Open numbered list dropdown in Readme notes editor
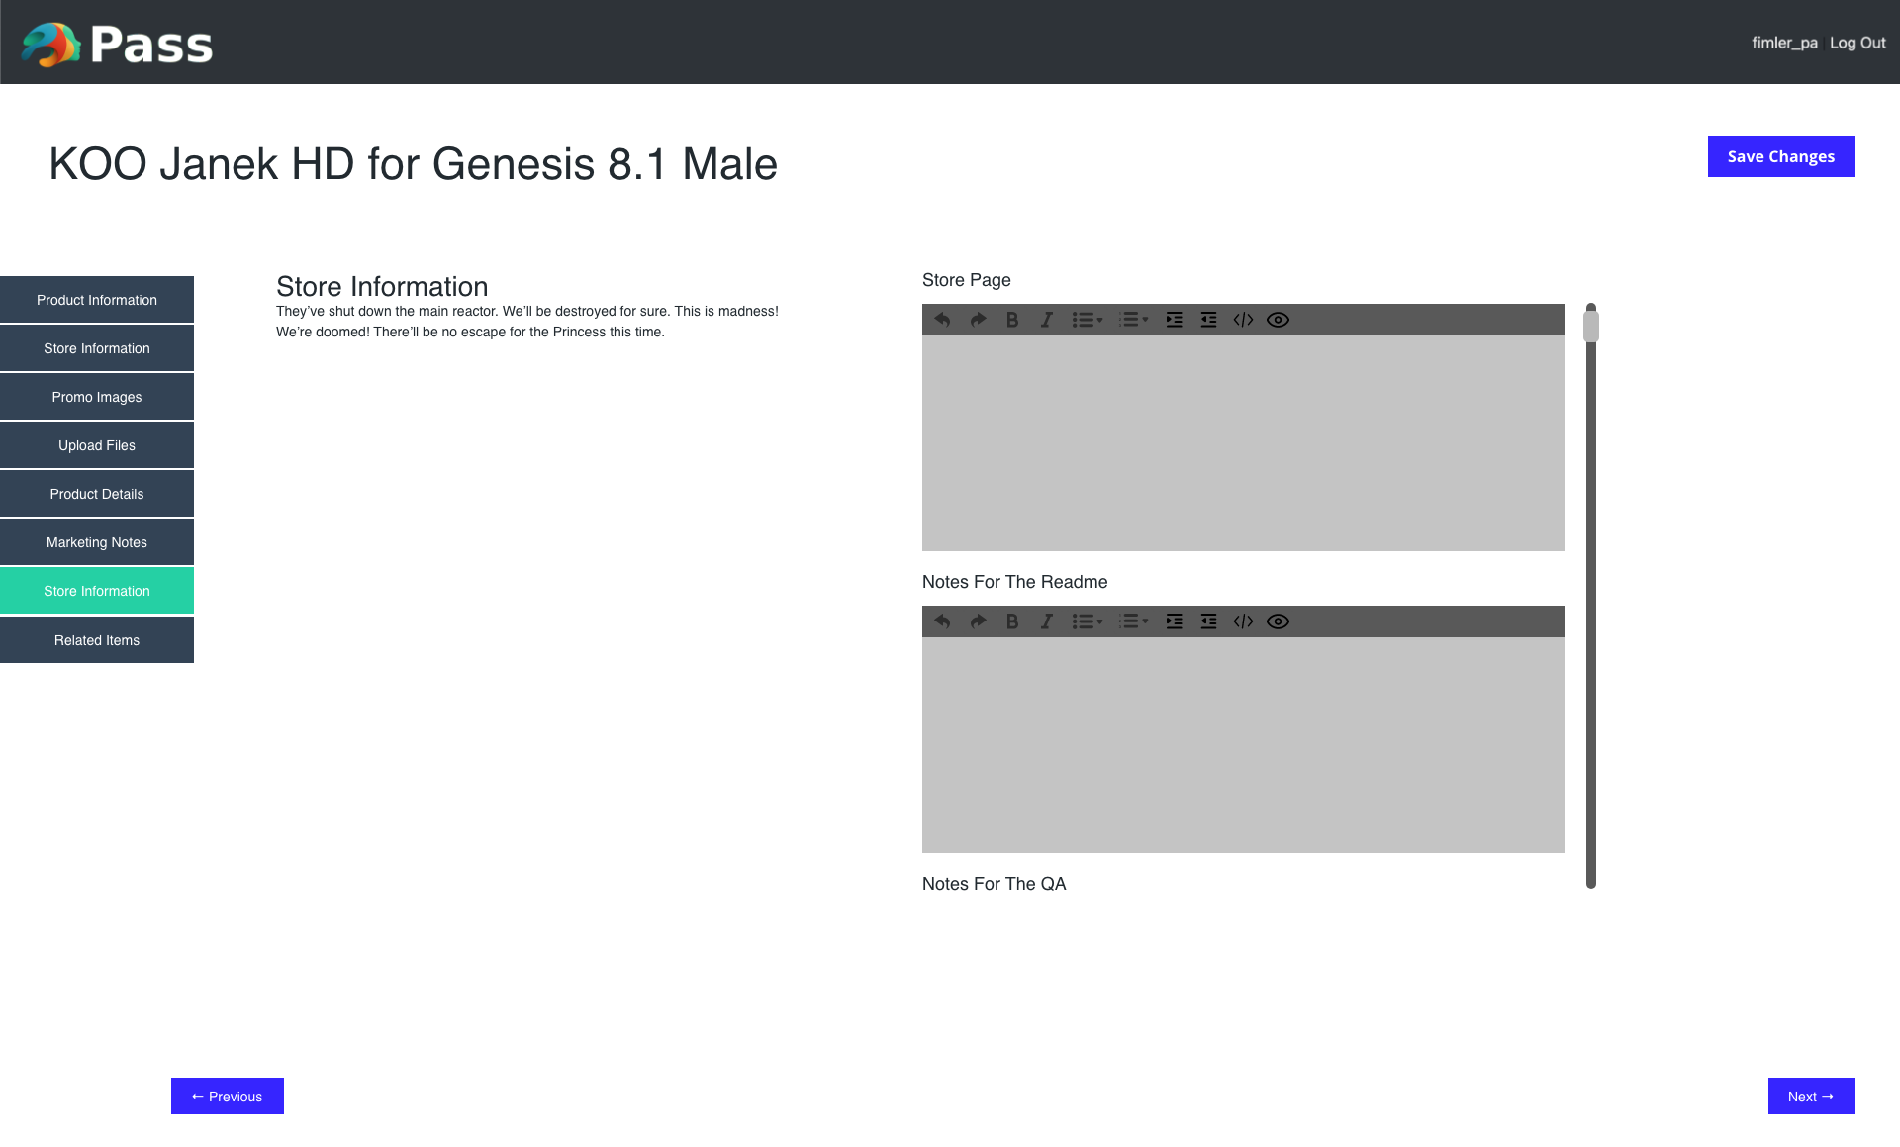Image resolution: width=1900 pixels, height=1147 pixels. (x=1133, y=621)
